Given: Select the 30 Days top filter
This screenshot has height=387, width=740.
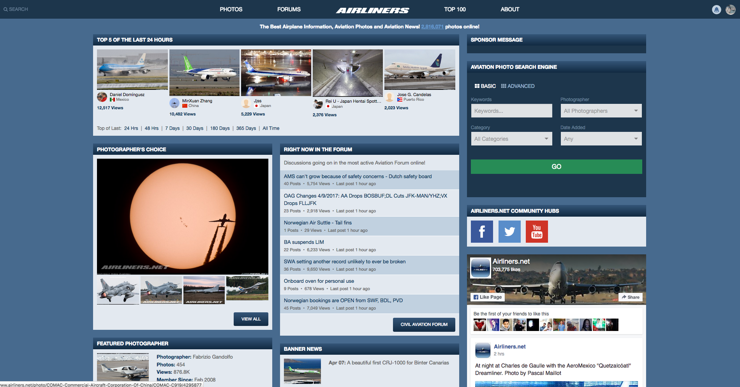Looking at the screenshot, I should point(195,128).
